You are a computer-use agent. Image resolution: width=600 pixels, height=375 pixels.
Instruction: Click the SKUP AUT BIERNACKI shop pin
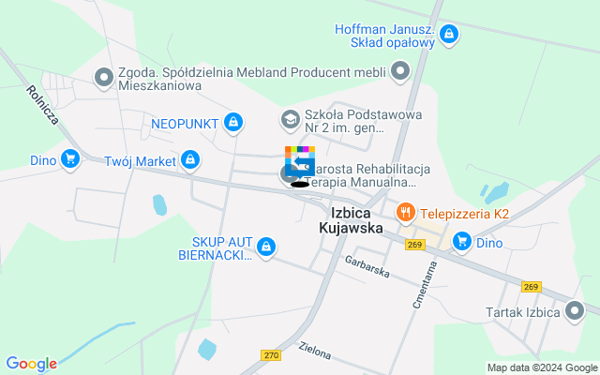pyautogui.click(x=266, y=247)
